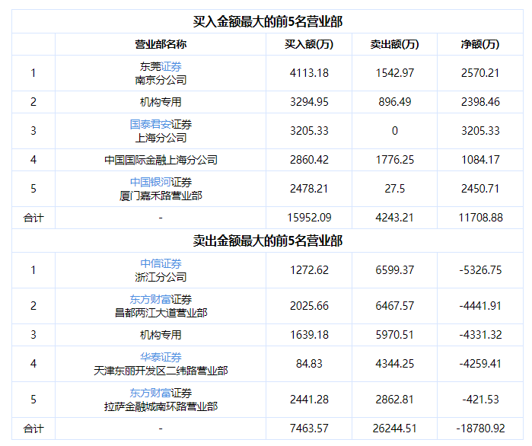Screen dimensions: 532x446
Task: Click 天津东丽开发区二纬路营业部
Action: [161, 371]
